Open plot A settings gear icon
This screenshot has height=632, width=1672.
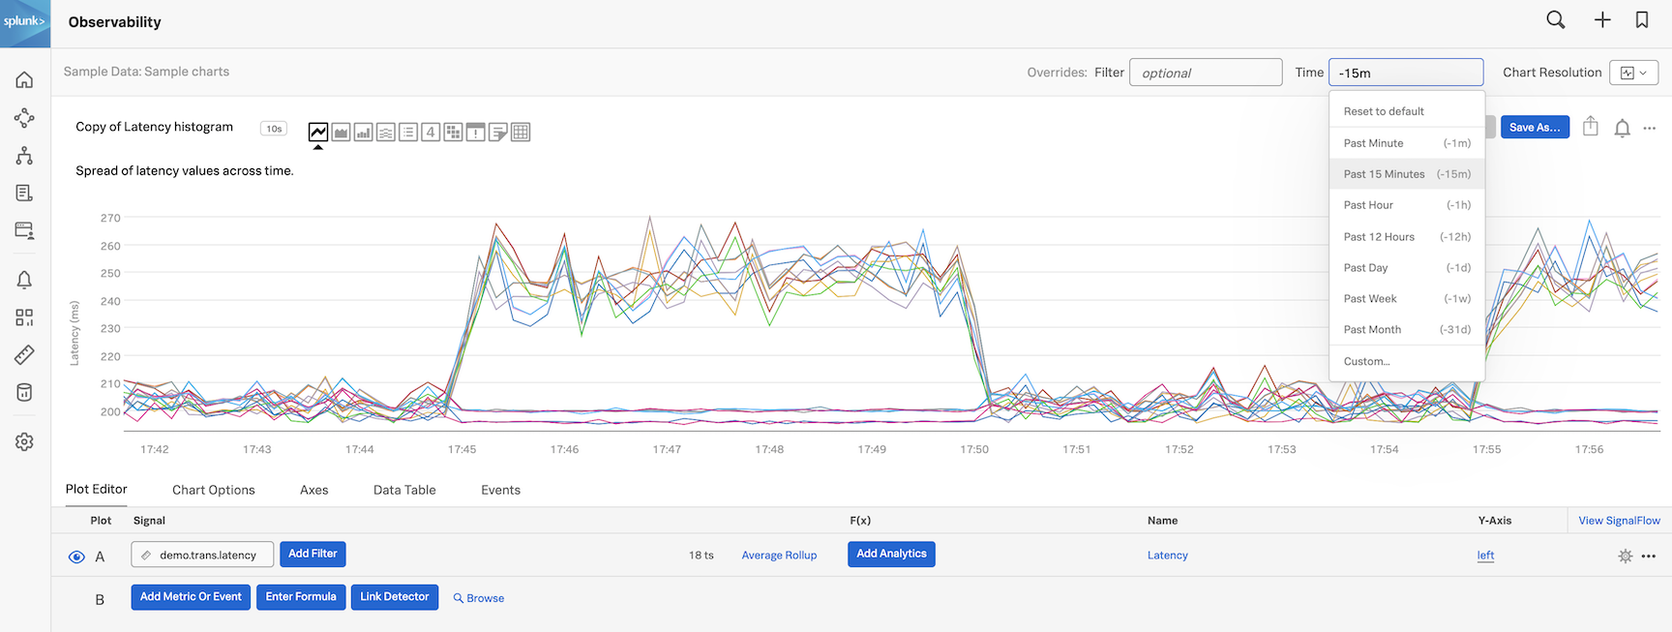coord(1625,556)
